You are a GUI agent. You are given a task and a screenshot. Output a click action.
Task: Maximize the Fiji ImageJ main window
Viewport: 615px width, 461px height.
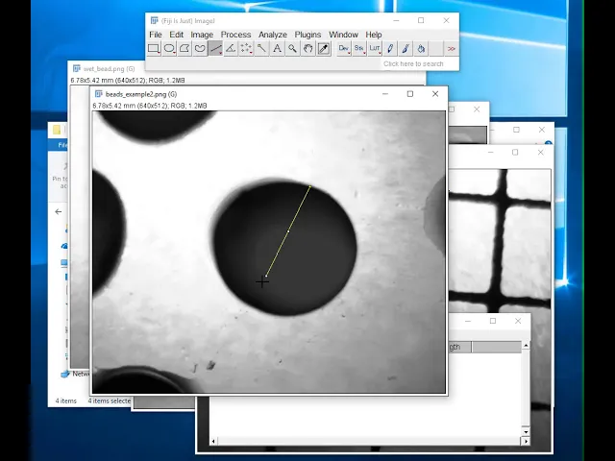(421, 20)
